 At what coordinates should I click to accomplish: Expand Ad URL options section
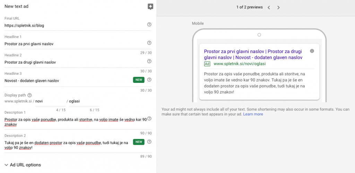(23, 165)
